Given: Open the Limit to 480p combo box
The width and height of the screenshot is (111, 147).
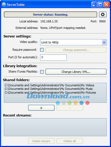Looking at the screenshot, I should (x=73, y=42).
